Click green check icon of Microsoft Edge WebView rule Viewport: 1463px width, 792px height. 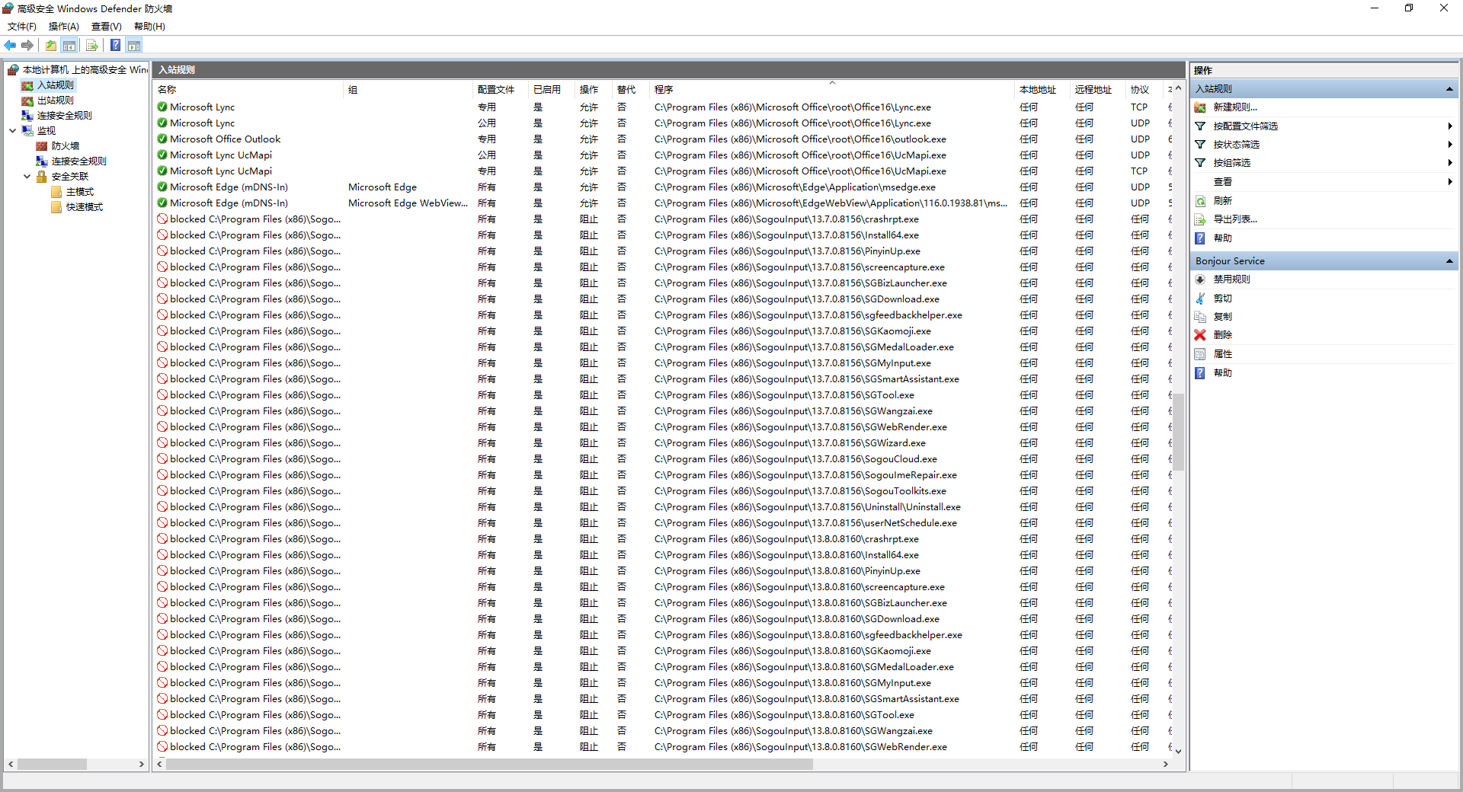pos(162,203)
